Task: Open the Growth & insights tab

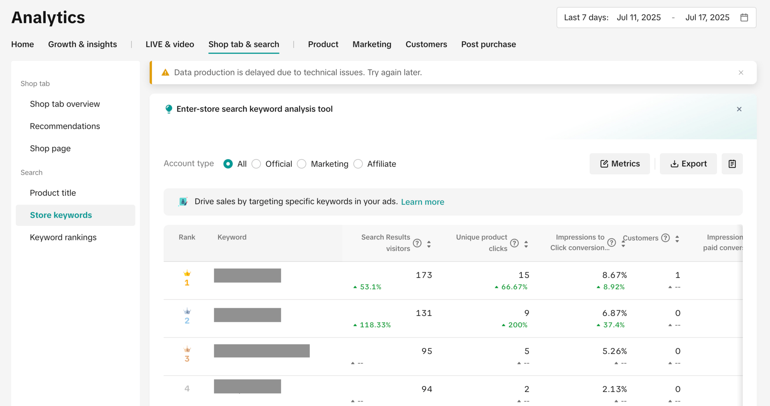Action: coord(83,44)
